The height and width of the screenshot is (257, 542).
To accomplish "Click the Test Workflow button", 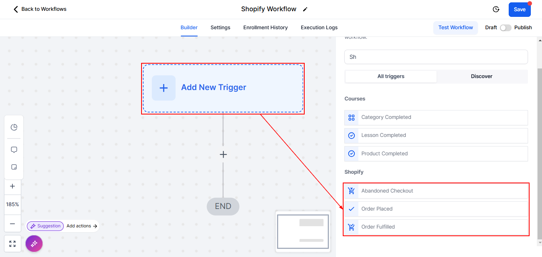I will click(455, 28).
